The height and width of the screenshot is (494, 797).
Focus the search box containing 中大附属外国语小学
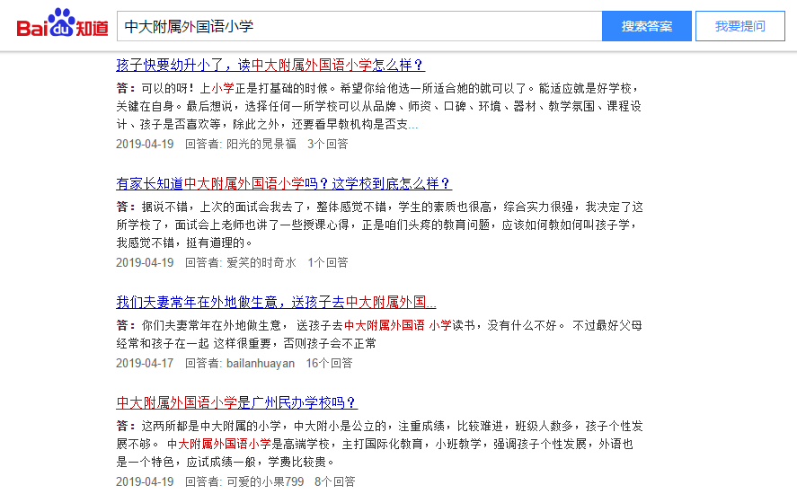point(359,26)
